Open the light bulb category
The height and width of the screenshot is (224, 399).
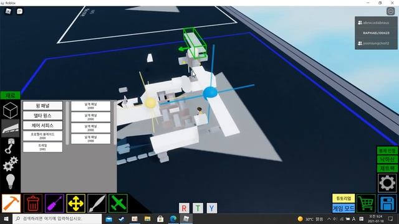10,181
